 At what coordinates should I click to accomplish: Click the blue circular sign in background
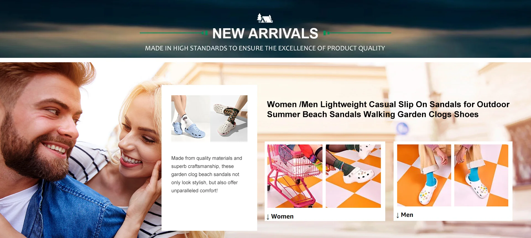pyautogui.click(x=402, y=129)
